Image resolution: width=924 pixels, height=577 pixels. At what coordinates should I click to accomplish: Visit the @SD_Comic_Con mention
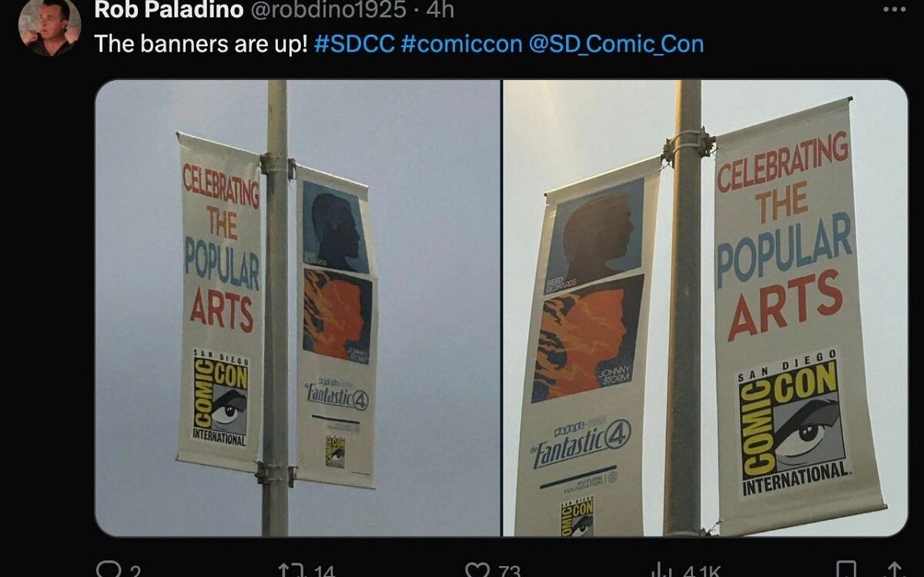[616, 44]
